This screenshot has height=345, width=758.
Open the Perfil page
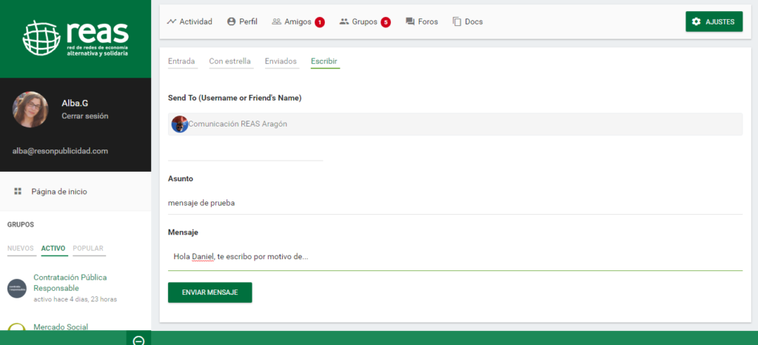click(242, 21)
